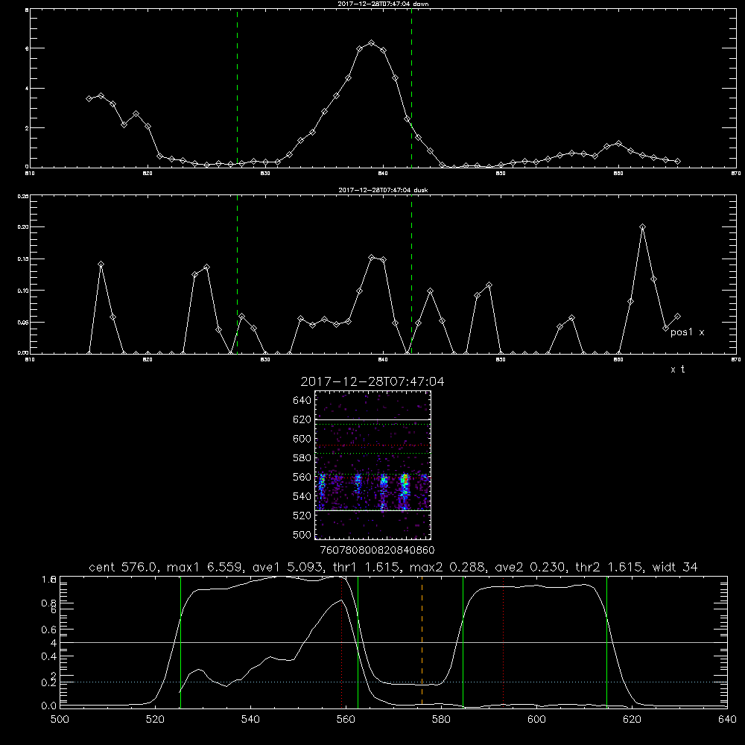Select the 'cent 576.0' value in the stats line
Screen dimensions: 745x745
tap(121, 567)
